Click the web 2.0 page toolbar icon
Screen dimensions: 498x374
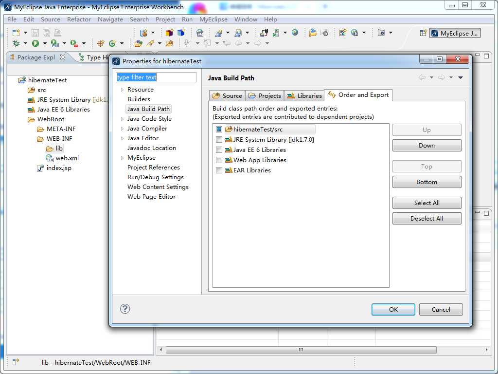(200, 33)
